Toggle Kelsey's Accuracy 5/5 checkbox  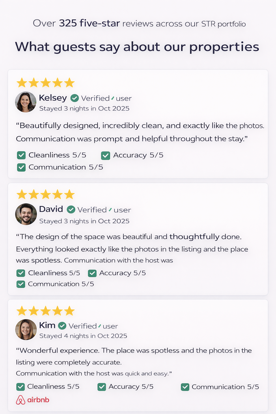pos(105,156)
